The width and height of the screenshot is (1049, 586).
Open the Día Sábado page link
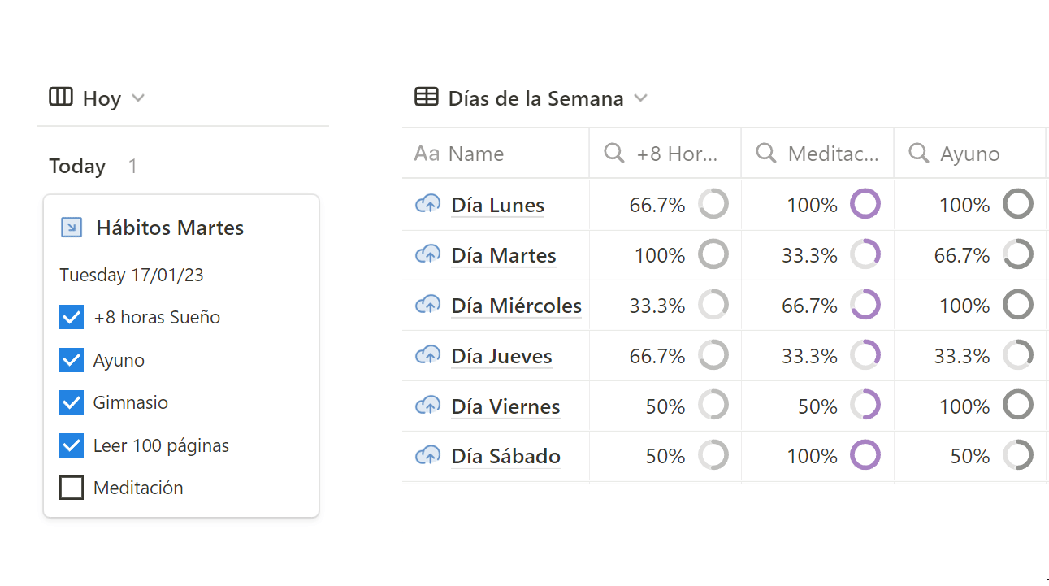pyautogui.click(x=506, y=457)
